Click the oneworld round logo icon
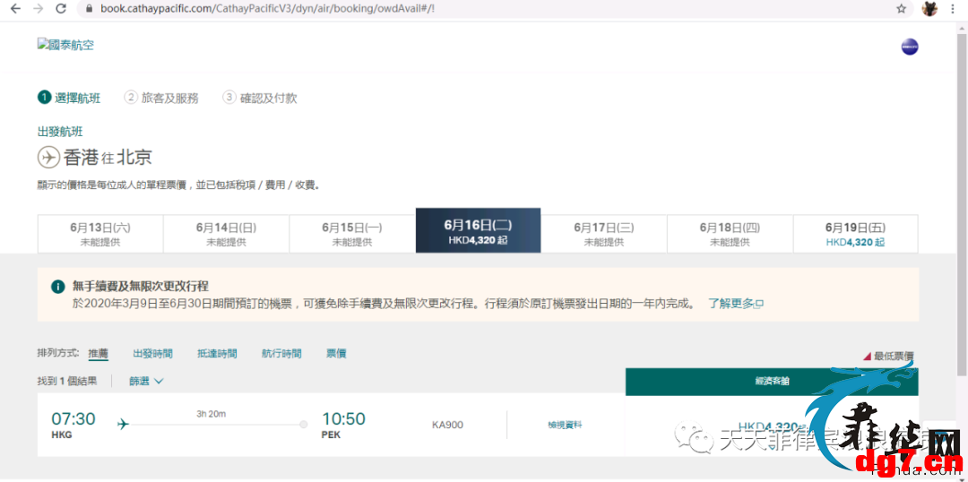The height and width of the screenshot is (482, 968). tap(910, 47)
